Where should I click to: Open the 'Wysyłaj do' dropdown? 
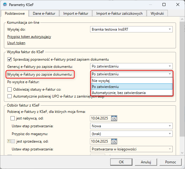[x=132, y=29]
